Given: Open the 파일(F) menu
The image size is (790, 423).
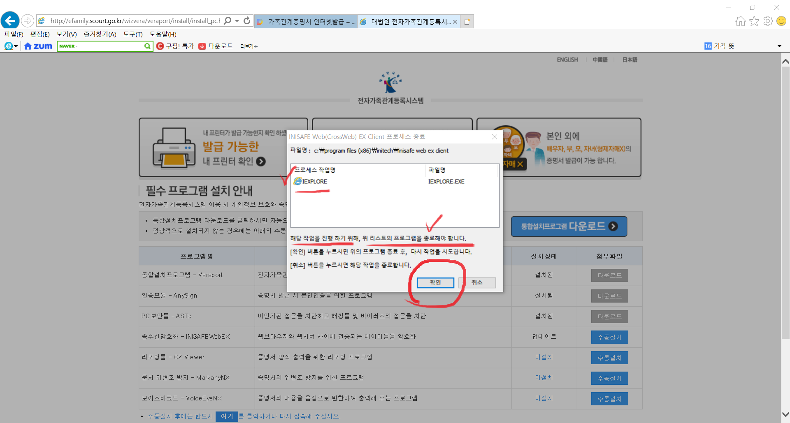Looking at the screenshot, I should (14, 34).
